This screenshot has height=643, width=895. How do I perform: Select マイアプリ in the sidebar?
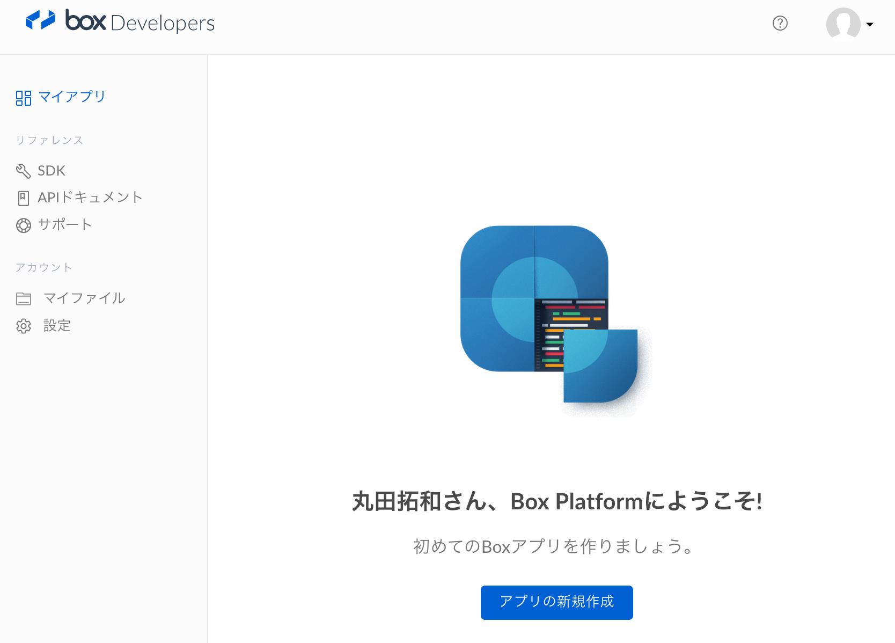[72, 97]
